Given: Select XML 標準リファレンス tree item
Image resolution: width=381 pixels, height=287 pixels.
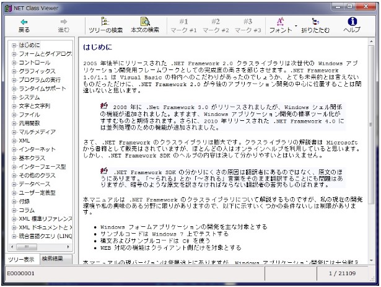Looking at the screenshot, I should 45,219.
